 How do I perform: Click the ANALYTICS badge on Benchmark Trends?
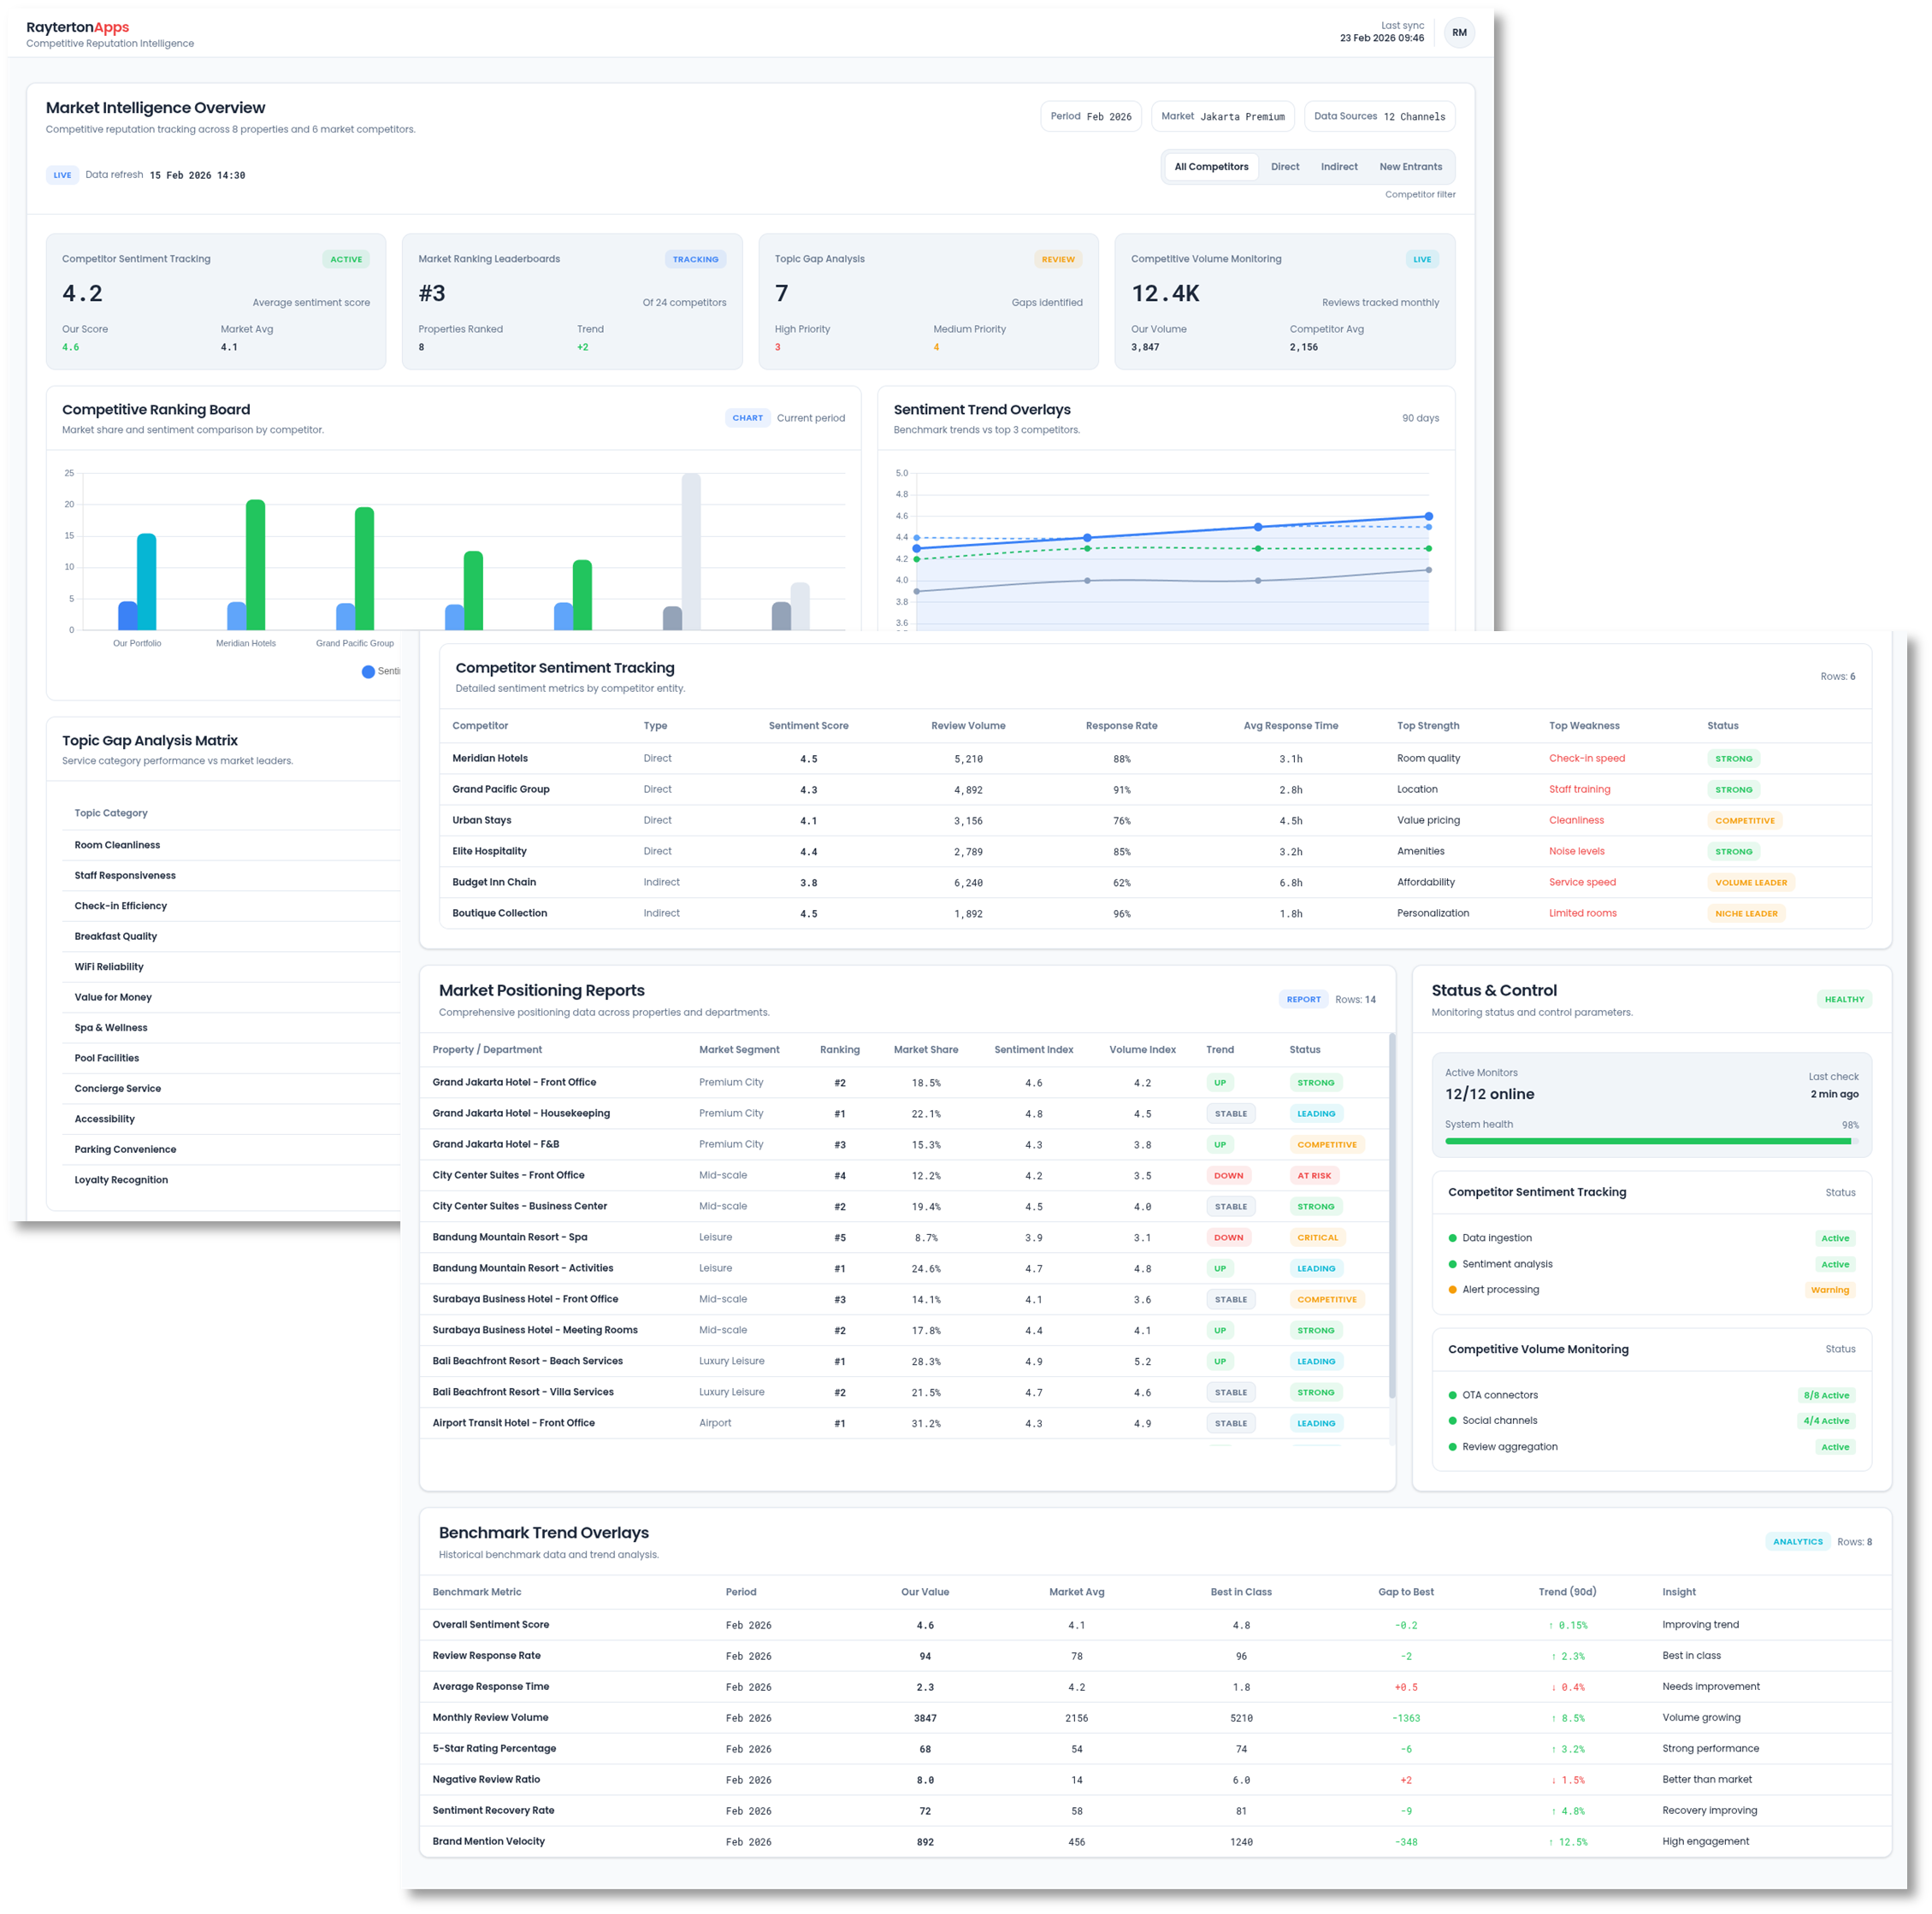[x=1797, y=1541]
